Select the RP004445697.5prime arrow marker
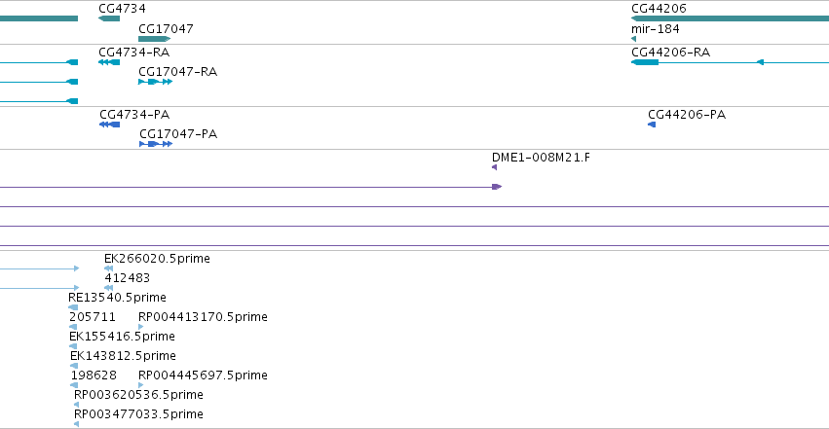The width and height of the screenshot is (829, 429). tap(140, 385)
